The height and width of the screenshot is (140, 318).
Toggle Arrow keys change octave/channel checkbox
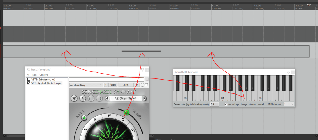click(226, 104)
